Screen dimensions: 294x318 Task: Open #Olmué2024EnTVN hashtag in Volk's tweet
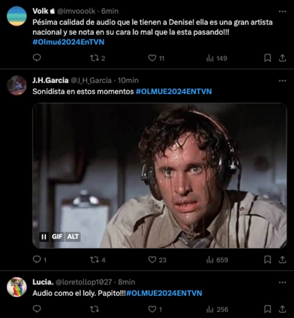[x=68, y=42]
